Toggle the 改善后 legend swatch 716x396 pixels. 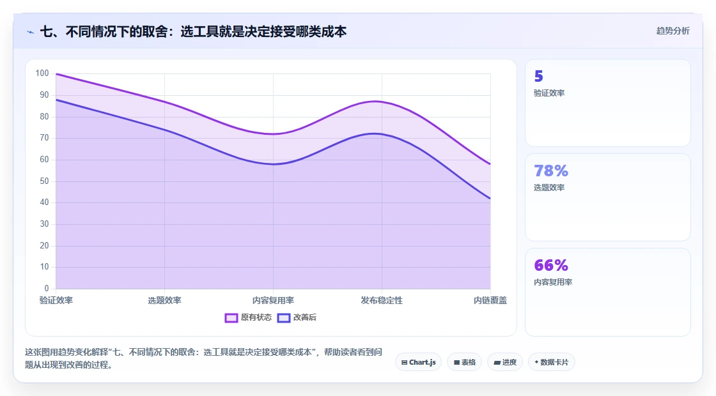(284, 317)
